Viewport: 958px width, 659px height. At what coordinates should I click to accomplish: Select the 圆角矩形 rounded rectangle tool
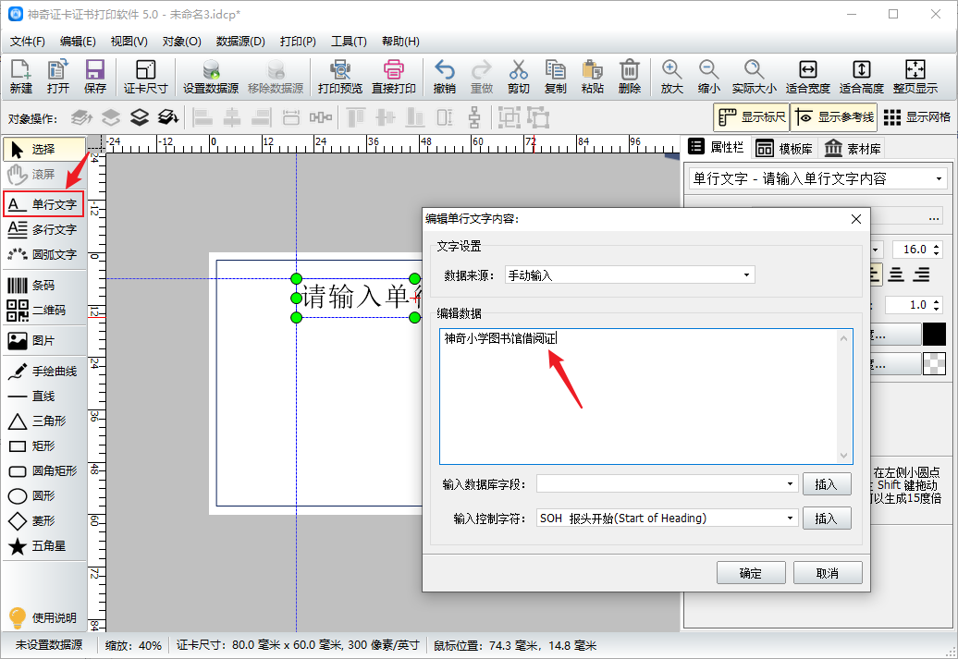click(x=43, y=470)
